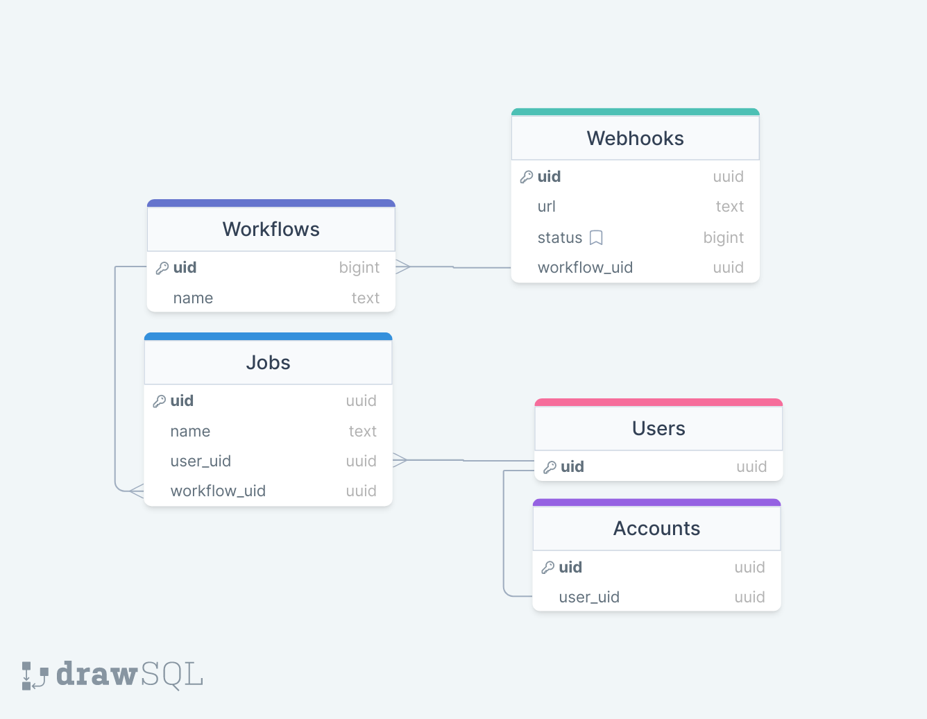Click the teal color bar atop Webhooks

coord(636,112)
